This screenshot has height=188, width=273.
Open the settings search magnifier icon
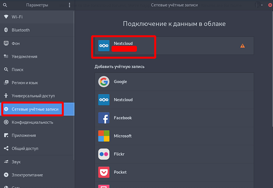tap(5, 5)
